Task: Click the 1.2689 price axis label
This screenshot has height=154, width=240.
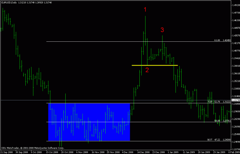Action: (x=236, y=127)
